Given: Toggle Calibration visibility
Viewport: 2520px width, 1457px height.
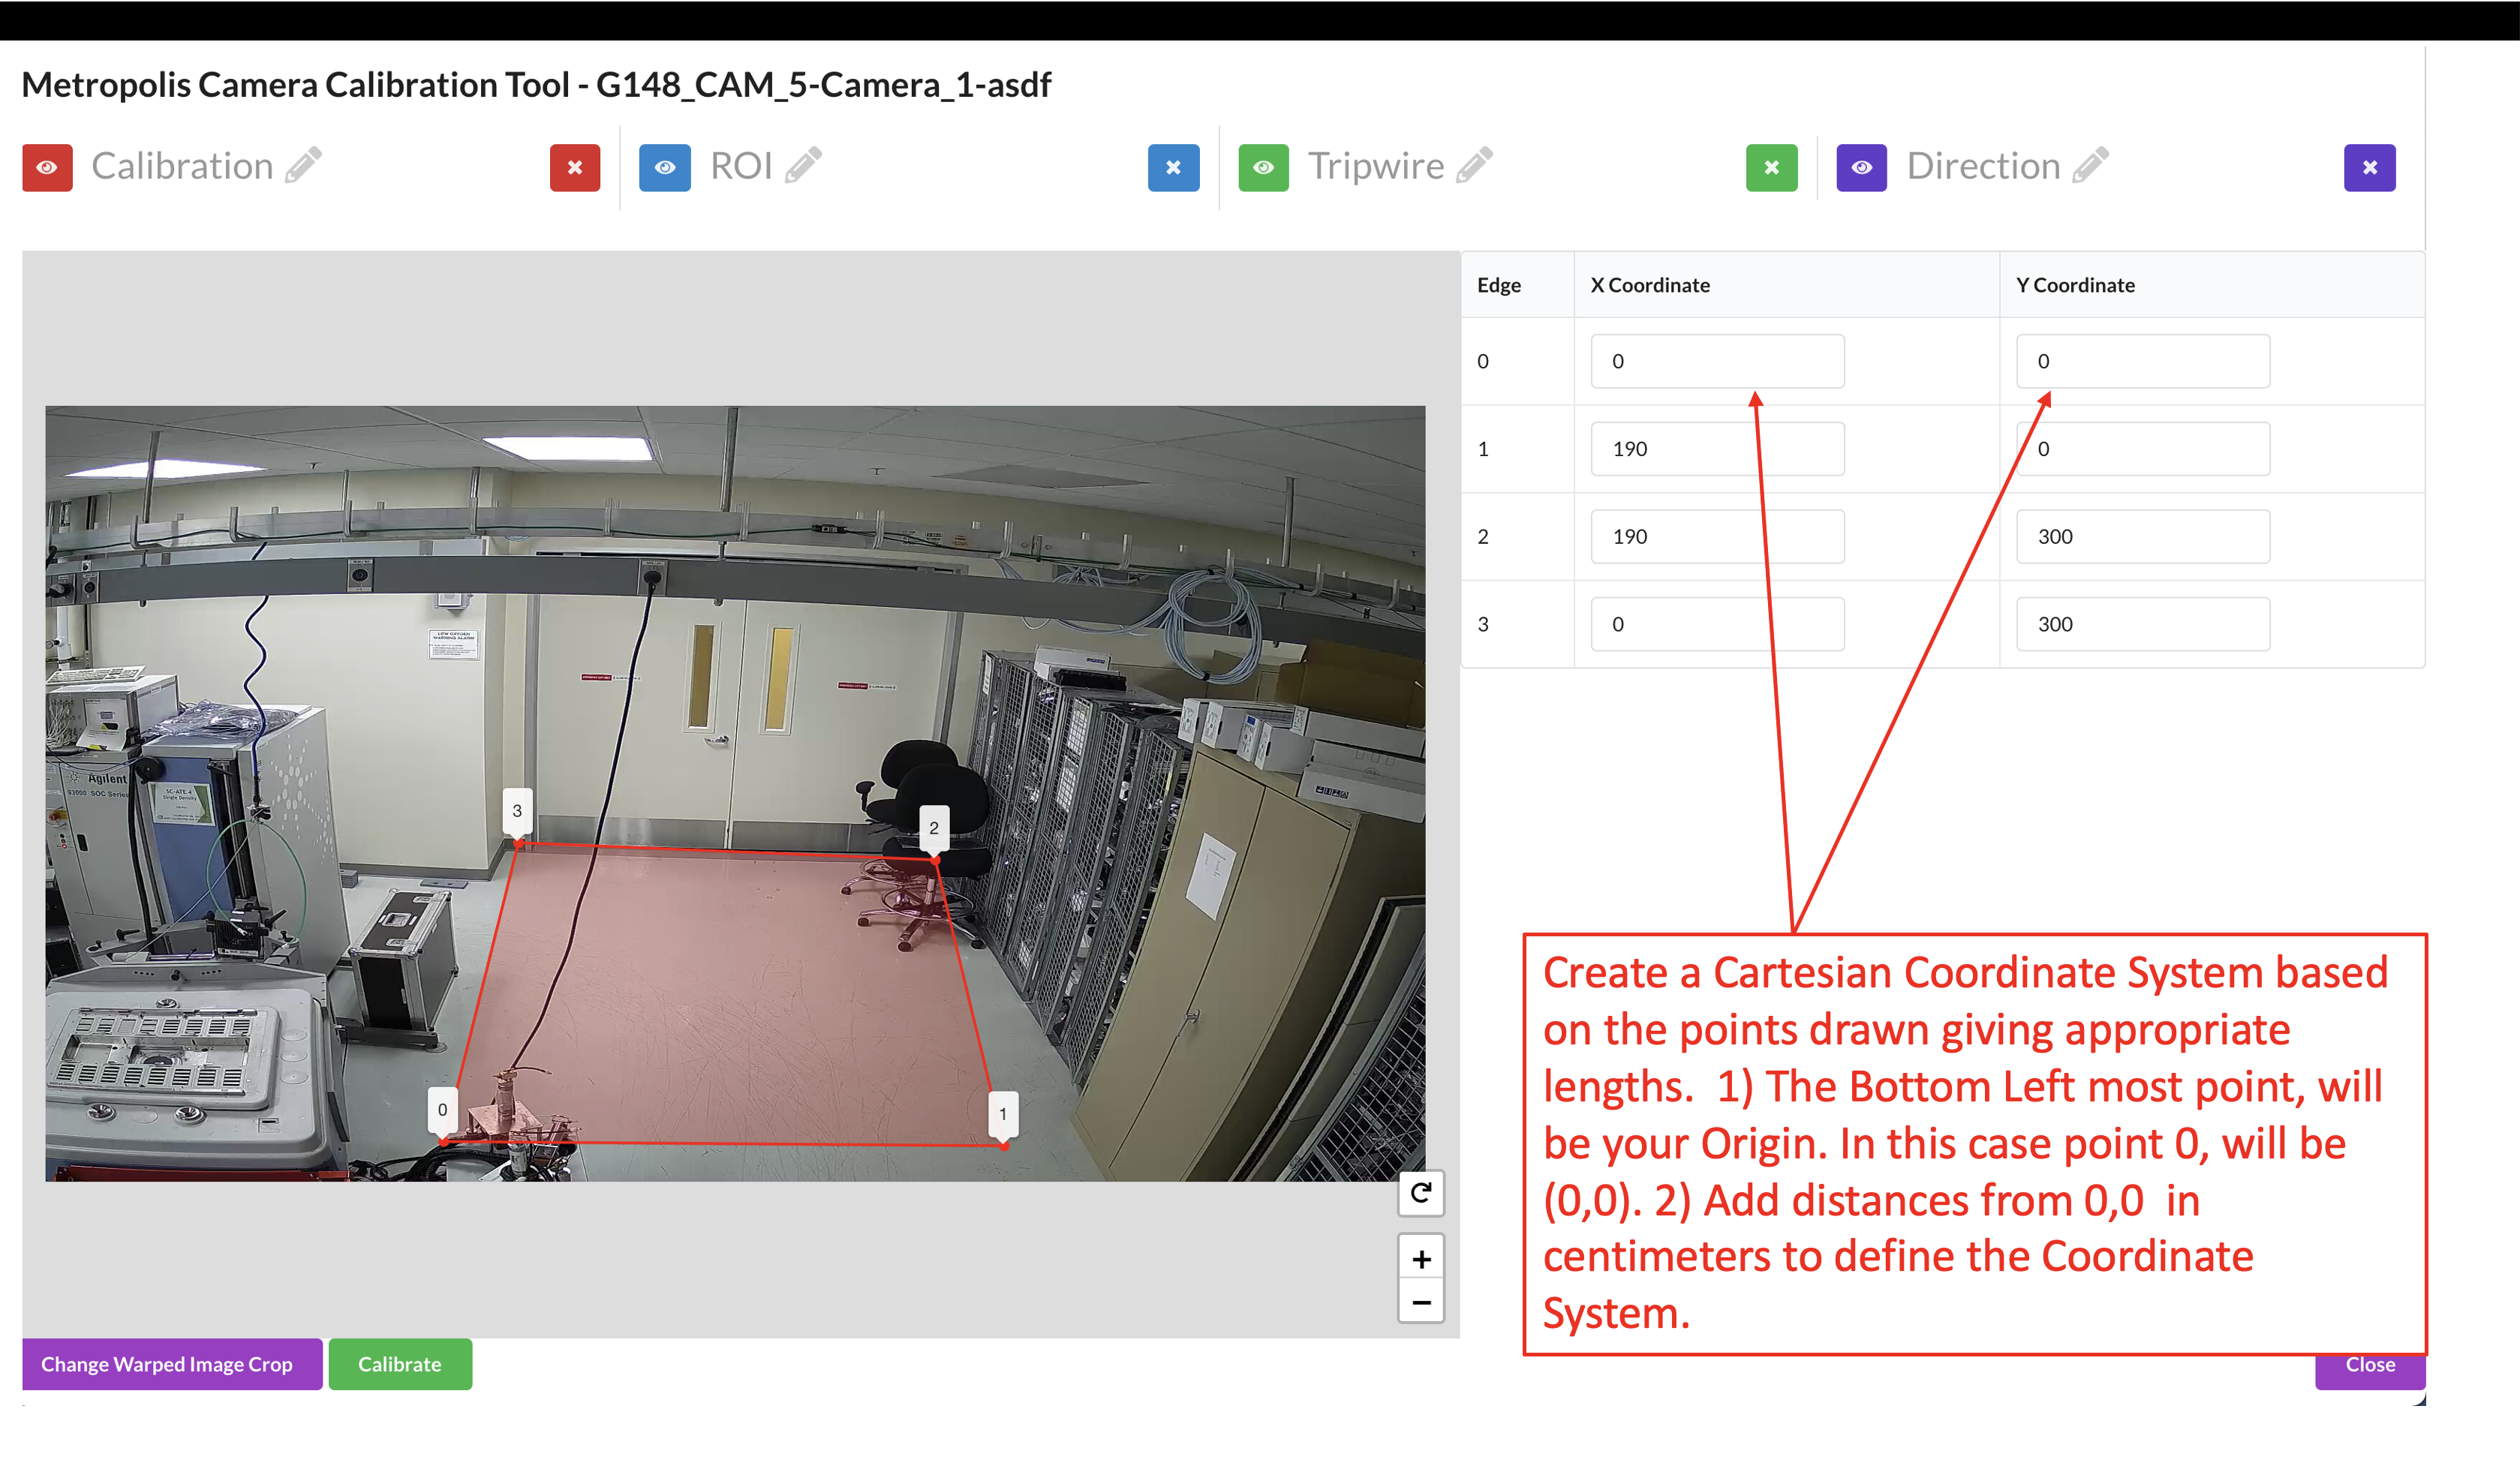Looking at the screenshot, I should click(x=47, y=167).
